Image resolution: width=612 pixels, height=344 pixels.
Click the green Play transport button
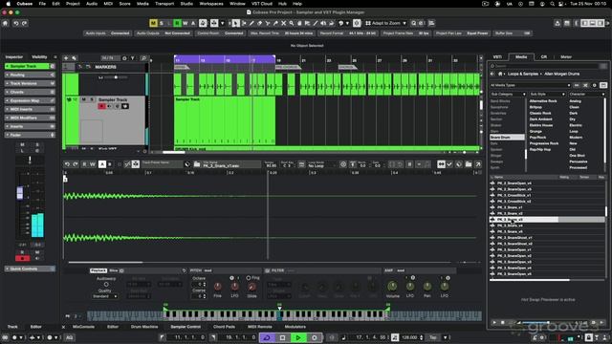click(298, 337)
